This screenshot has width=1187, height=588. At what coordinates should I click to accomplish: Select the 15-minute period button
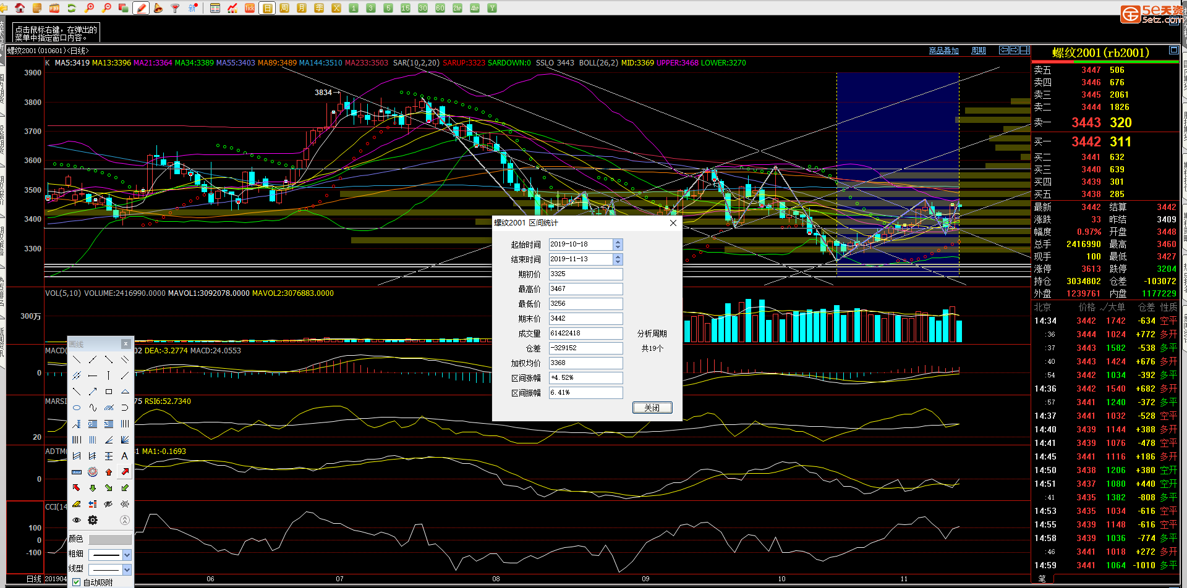406,8
